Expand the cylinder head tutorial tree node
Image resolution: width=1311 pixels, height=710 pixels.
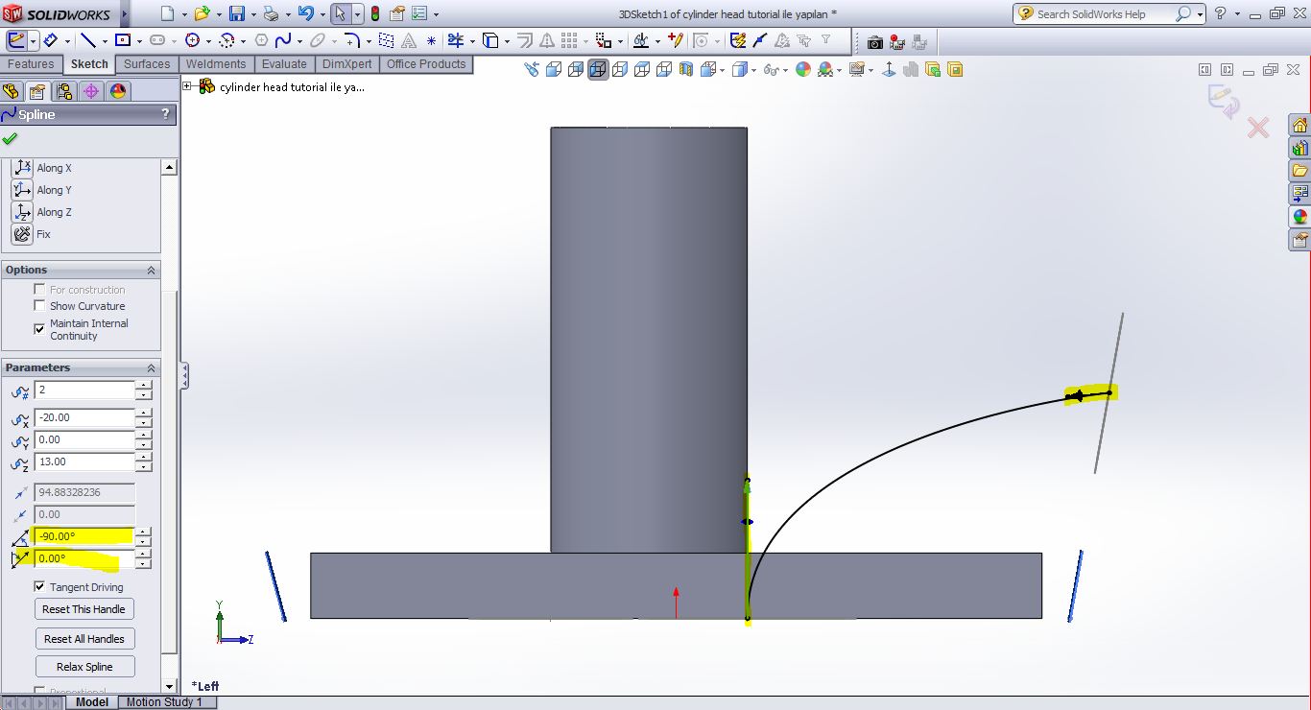[188, 86]
